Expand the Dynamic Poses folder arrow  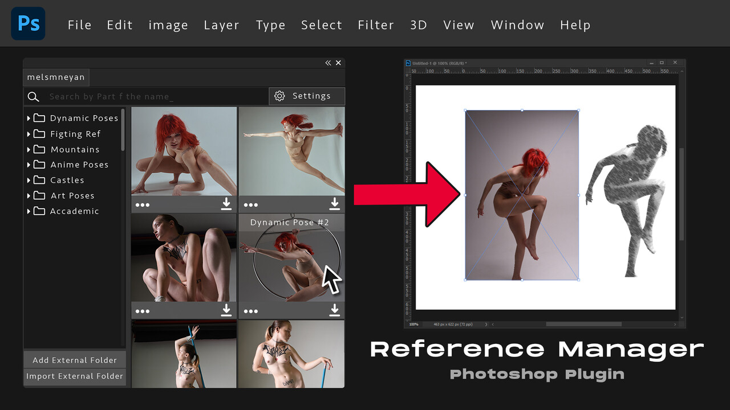29,118
